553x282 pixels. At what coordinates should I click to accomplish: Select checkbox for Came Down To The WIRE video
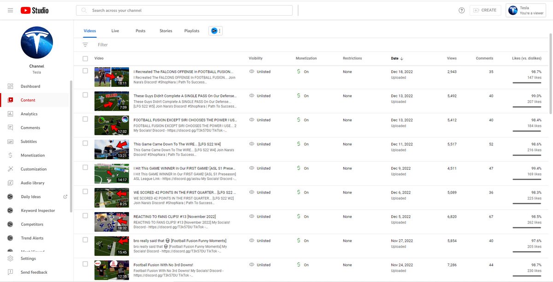click(x=85, y=143)
